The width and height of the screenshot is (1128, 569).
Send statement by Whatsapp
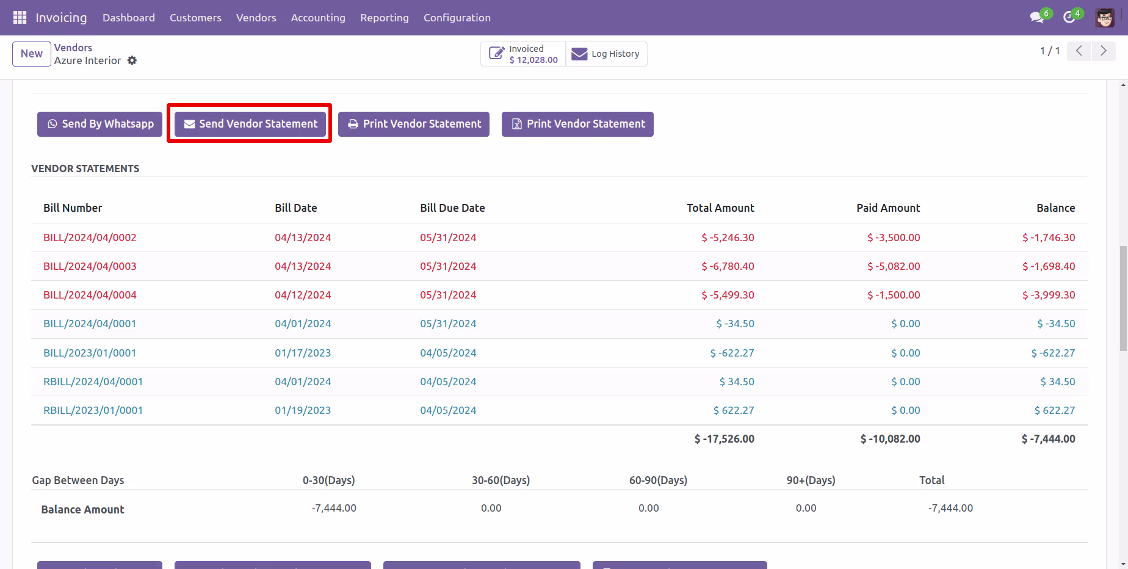[100, 124]
